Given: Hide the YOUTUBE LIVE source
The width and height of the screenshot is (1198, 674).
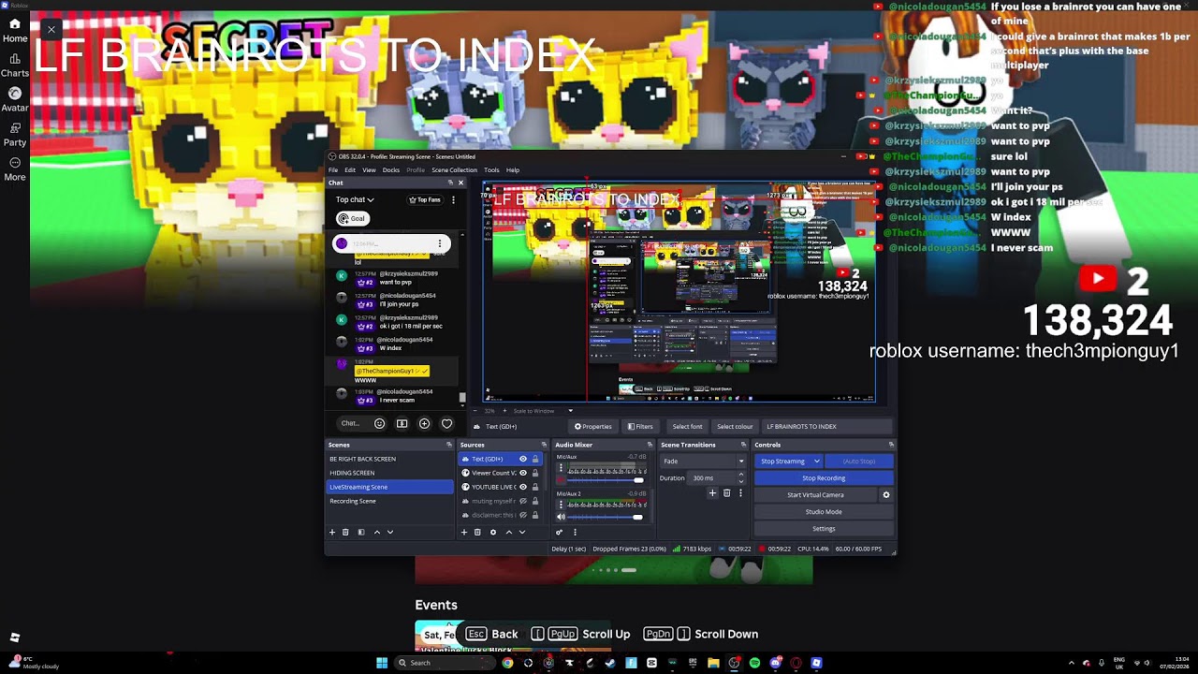Looking at the screenshot, I should pyautogui.click(x=523, y=487).
